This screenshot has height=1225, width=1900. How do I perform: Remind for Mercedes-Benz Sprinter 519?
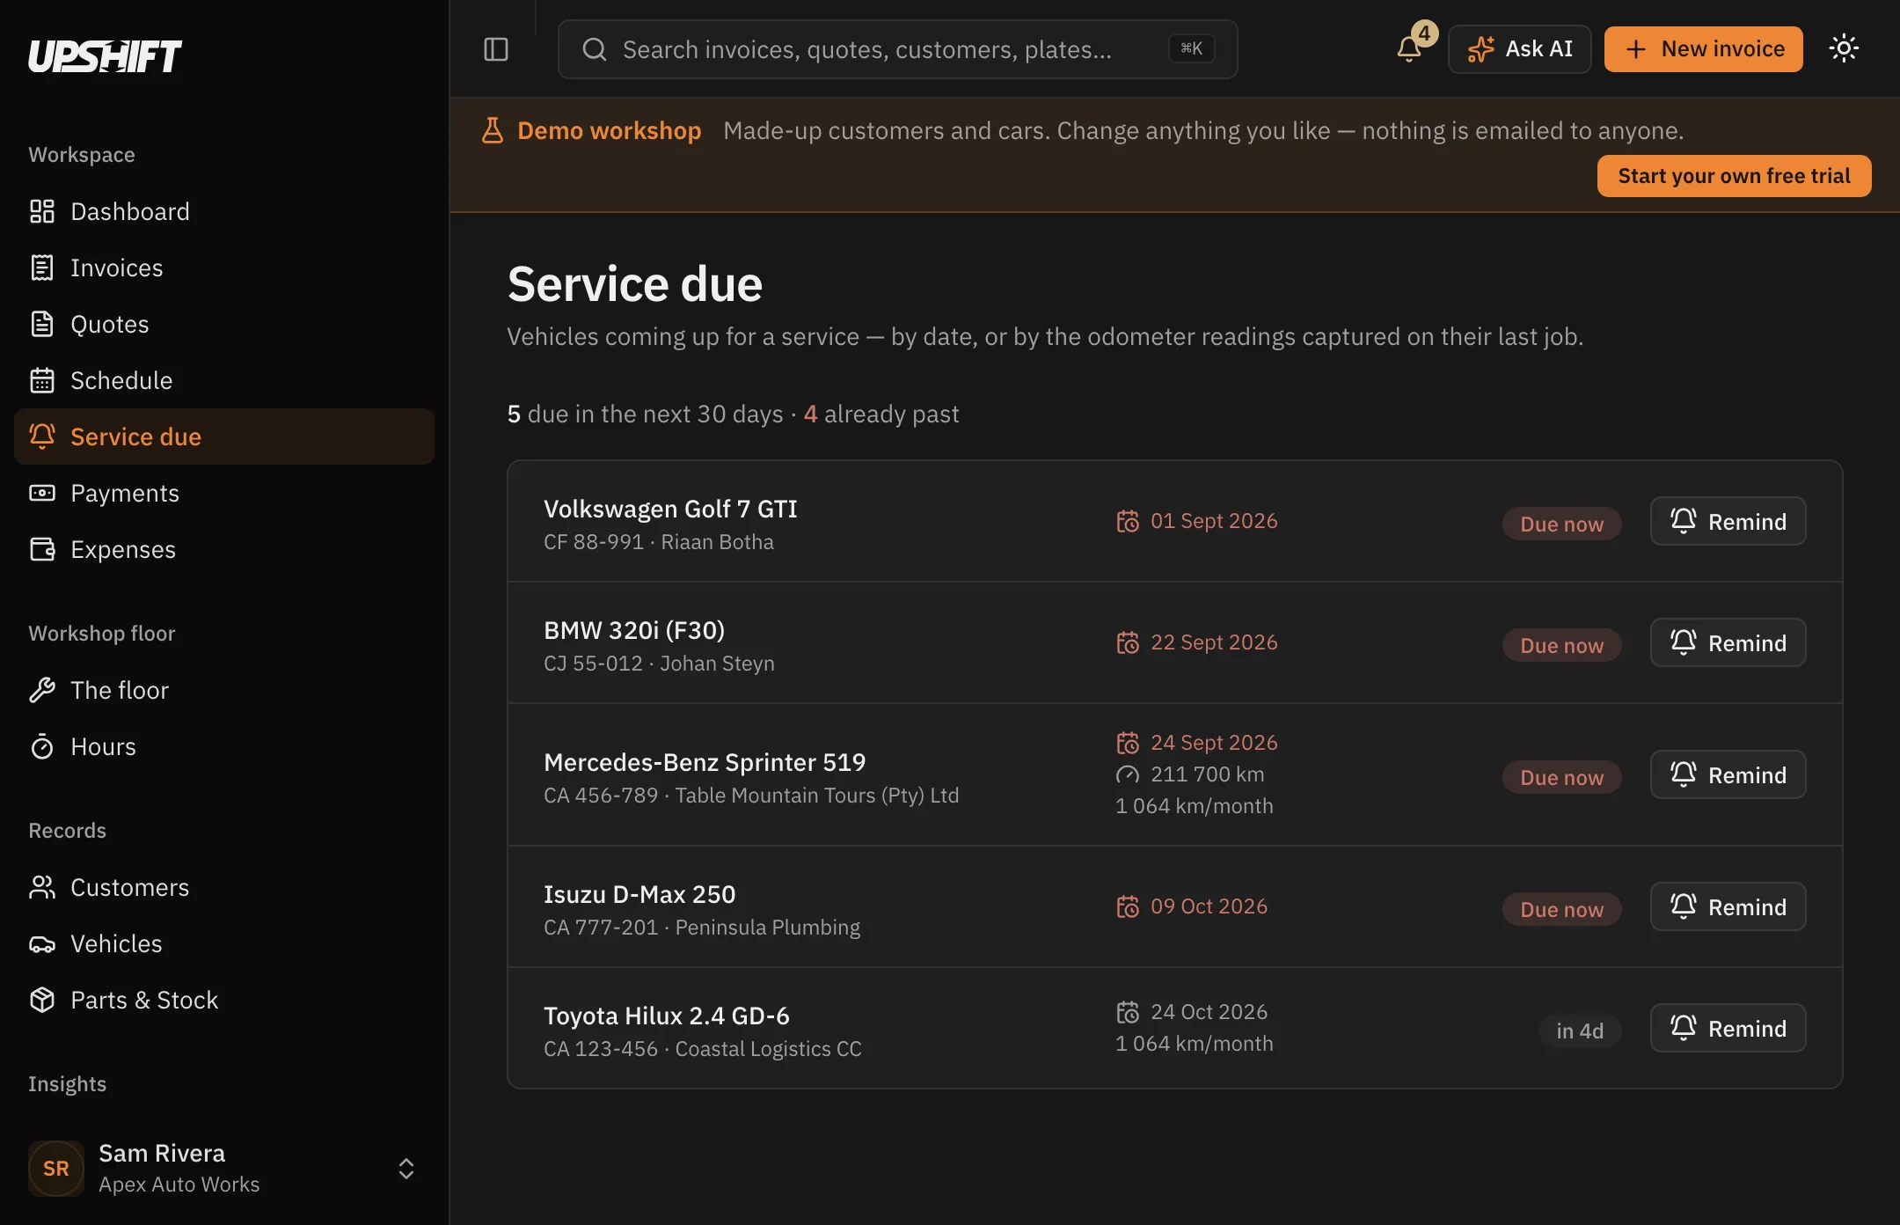coord(1728,775)
